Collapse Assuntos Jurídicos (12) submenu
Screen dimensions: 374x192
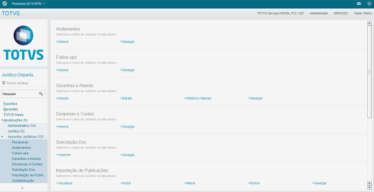point(26,137)
